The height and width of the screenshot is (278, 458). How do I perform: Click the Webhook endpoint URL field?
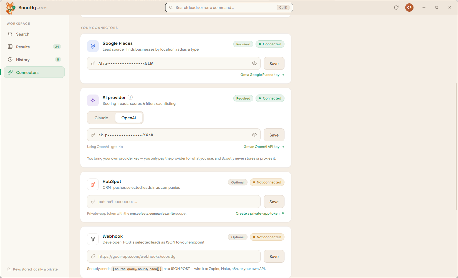pos(174,256)
